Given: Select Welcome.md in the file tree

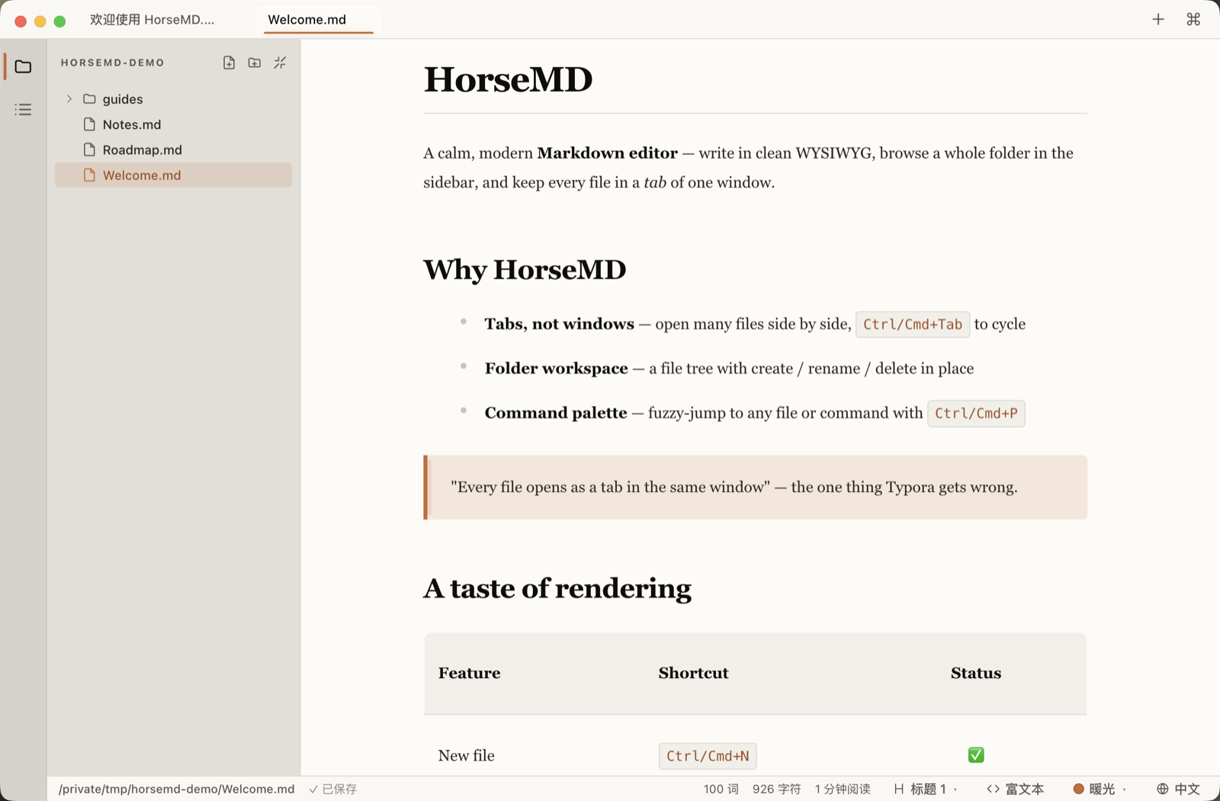Looking at the screenshot, I should tap(173, 175).
